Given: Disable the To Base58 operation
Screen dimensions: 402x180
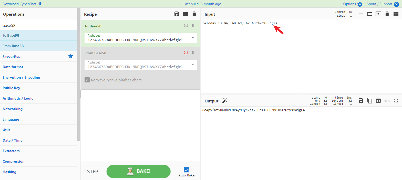Looking at the screenshot, I should coord(186,26).
